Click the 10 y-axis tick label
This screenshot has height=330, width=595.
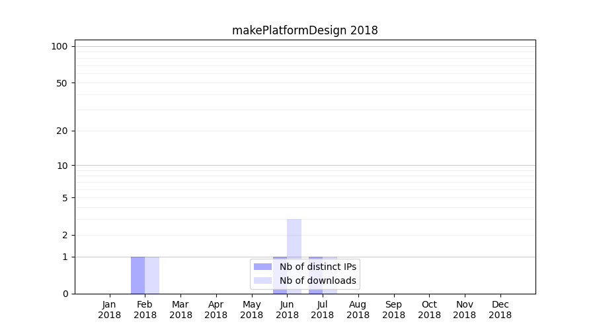pyautogui.click(x=62, y=166)
